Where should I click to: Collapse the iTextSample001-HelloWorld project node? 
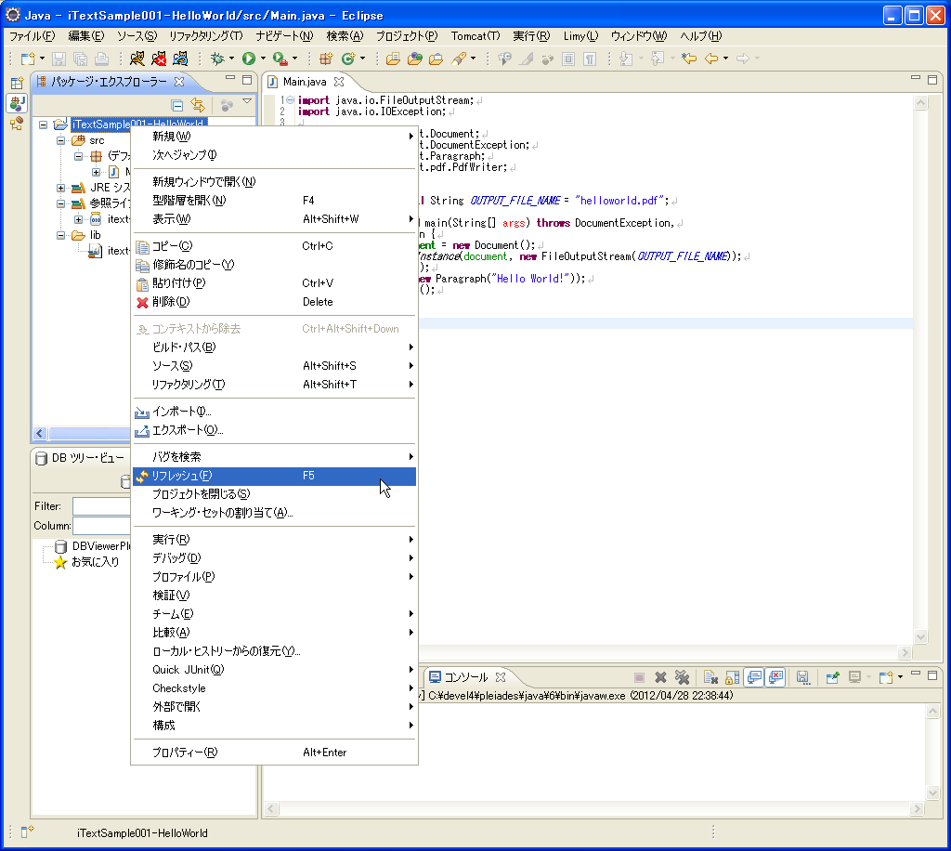(43, 124)
